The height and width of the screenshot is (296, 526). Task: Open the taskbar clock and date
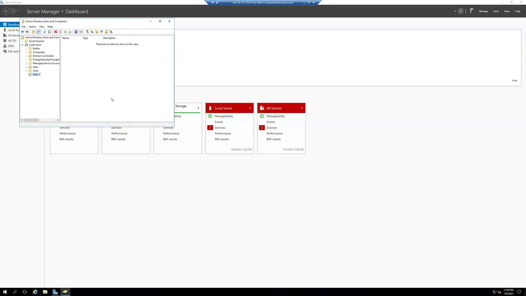(508, 292)
